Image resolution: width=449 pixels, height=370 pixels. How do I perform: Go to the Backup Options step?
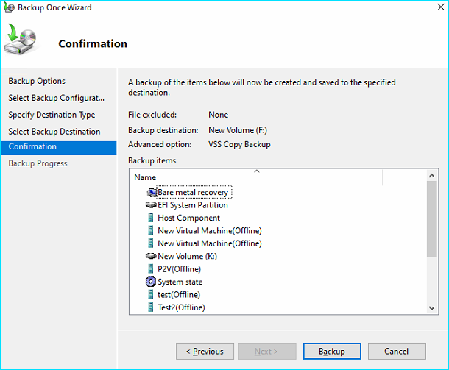pos(37,81)
